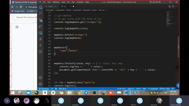
Task: Click the Module4 breadcrumb folder
Action: 86,10
